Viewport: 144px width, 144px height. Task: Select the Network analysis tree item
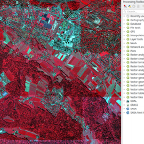pos(137,47)
